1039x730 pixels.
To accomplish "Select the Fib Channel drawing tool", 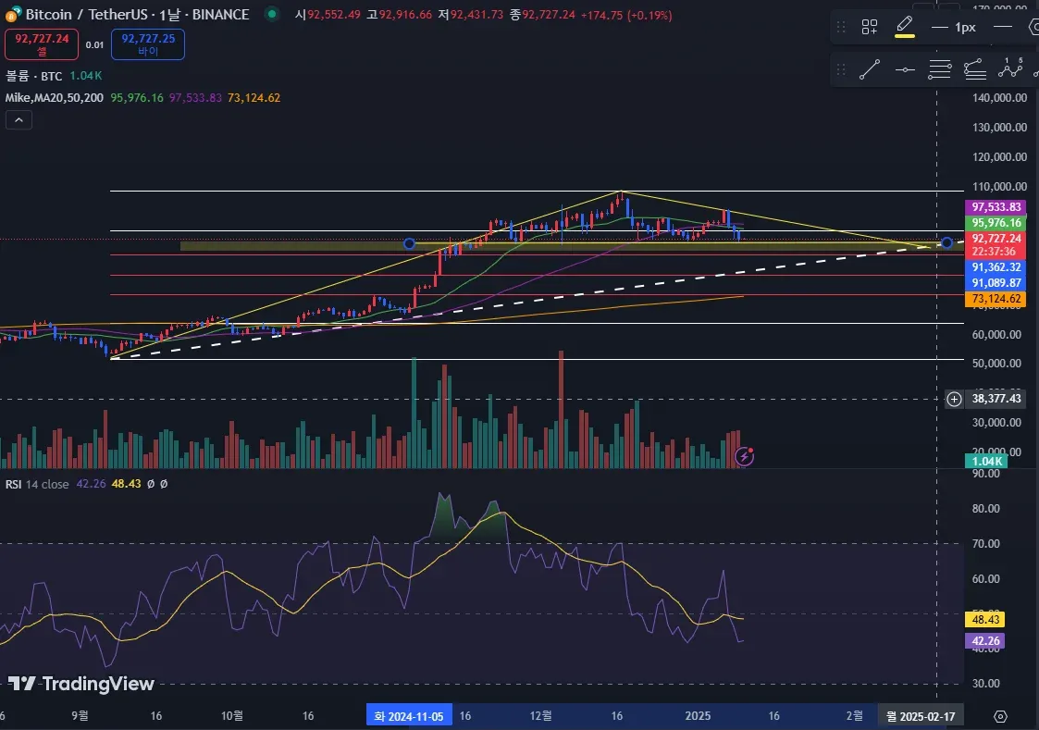I will point(975,68).
